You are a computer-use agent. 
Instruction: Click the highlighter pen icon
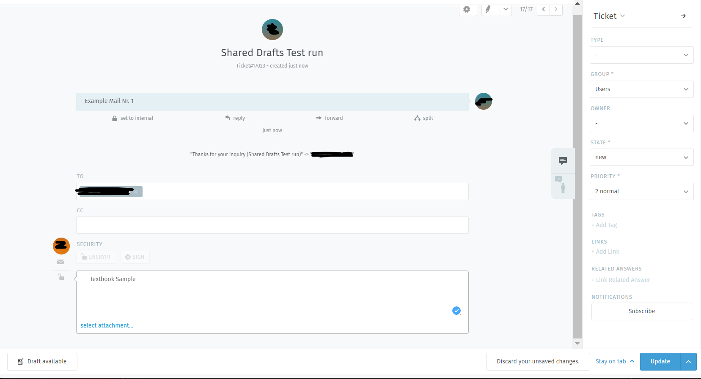(489, 9)
